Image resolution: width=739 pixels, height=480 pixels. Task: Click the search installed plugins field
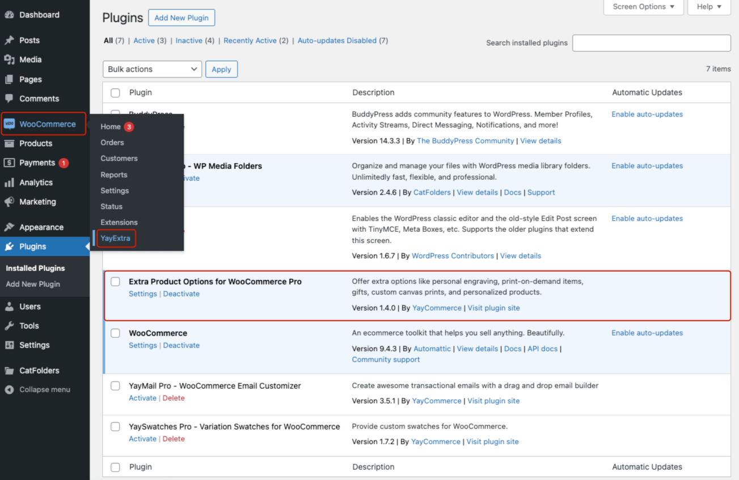coord(651,43)
